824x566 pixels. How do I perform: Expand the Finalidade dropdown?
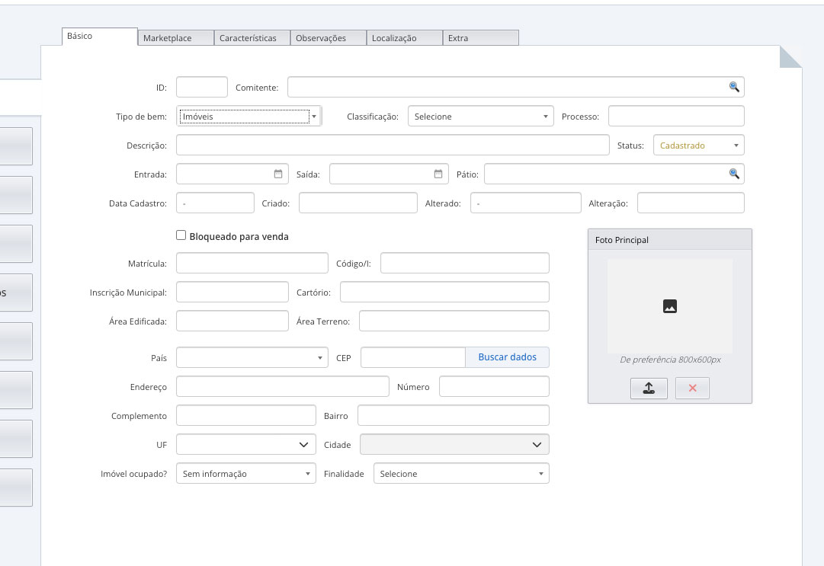coord(460,474)
